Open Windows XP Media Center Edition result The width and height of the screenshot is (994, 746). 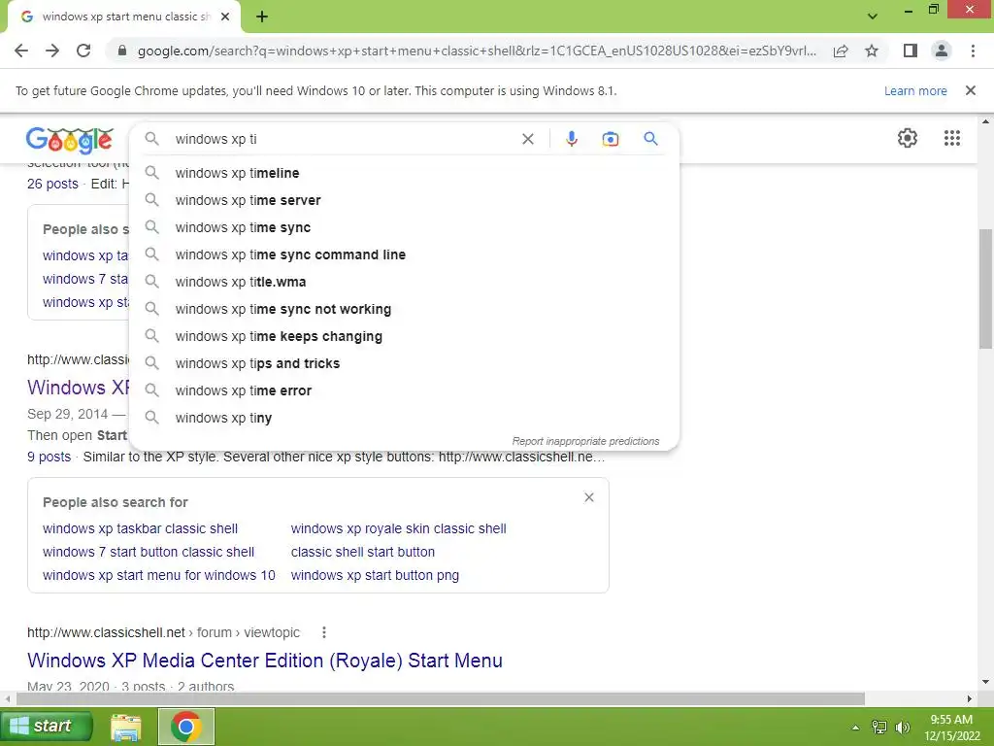point(265,661)
